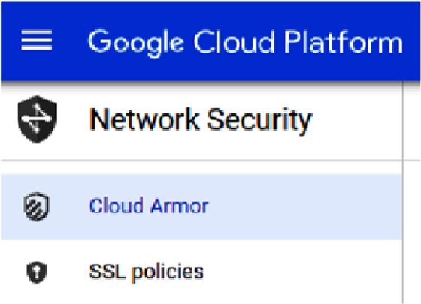Open the SSL policies menu label
This screenshot has height=304, width=421.
[147, 272]
